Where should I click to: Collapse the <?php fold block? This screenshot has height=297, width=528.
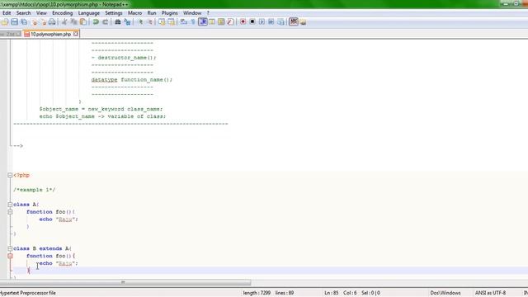tap(10, 175)
